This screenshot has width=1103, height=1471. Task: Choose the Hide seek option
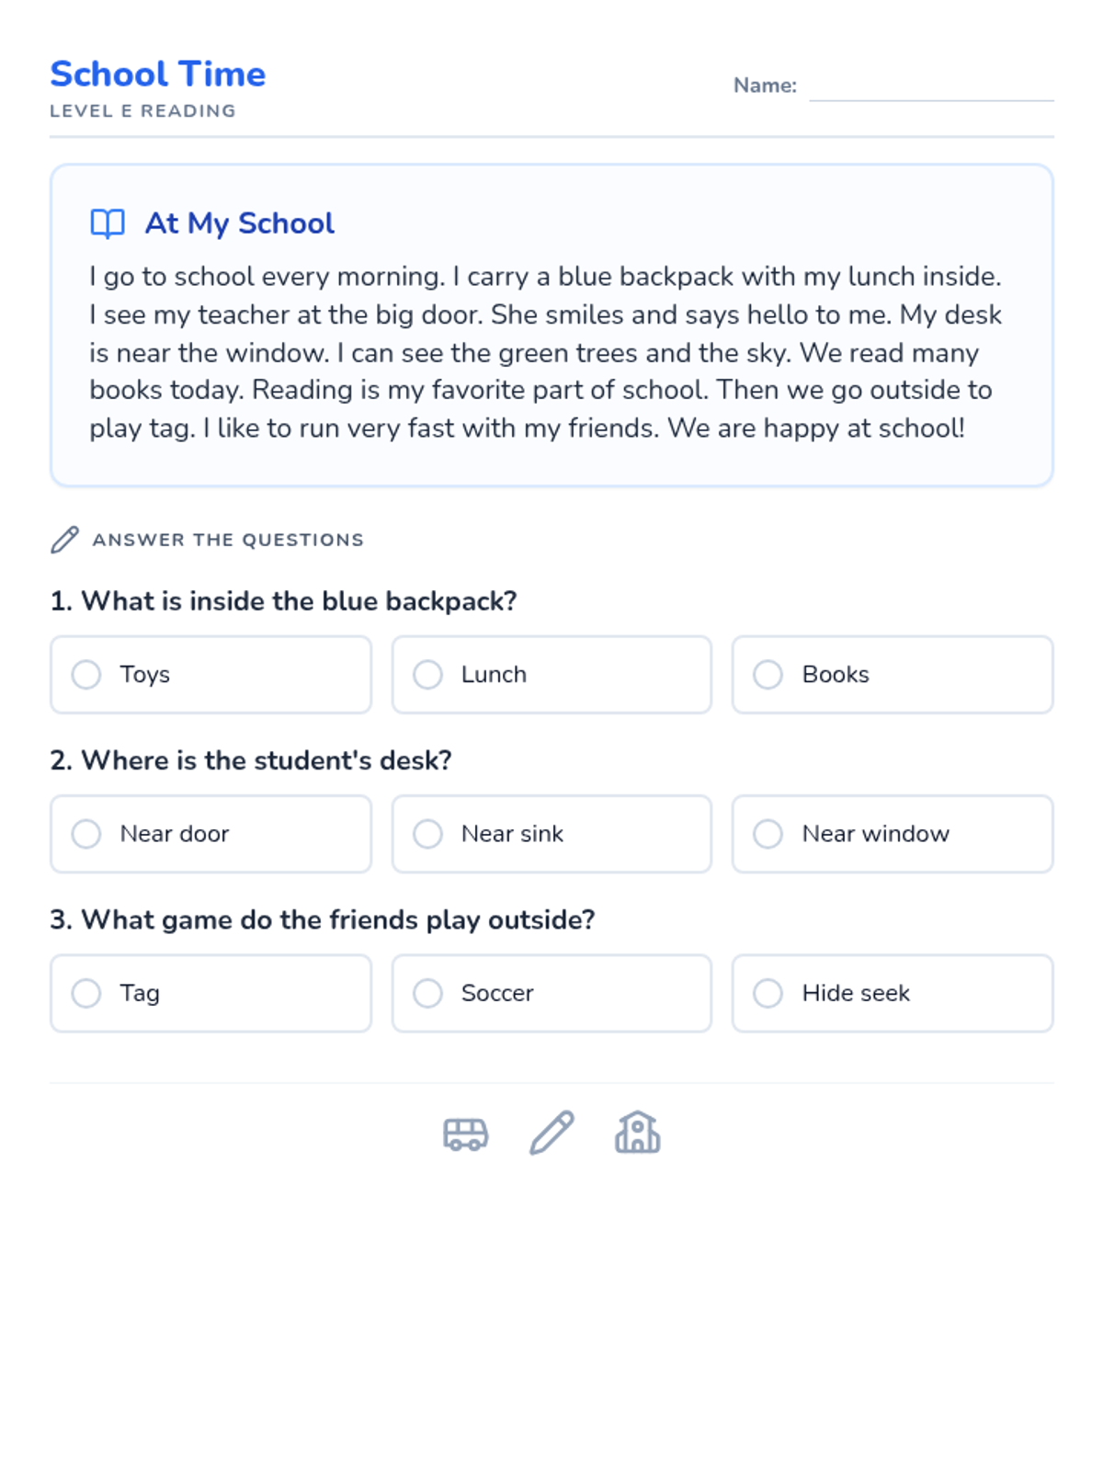pos(768,993)
